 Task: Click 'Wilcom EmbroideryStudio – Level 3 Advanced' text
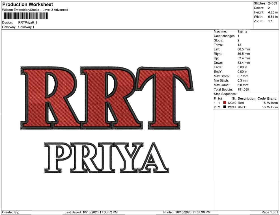pos(35,10)
